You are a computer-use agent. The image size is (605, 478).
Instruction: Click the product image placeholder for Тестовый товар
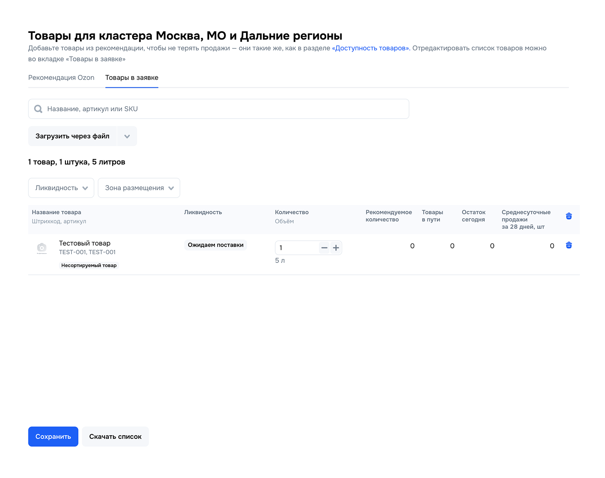41,248
